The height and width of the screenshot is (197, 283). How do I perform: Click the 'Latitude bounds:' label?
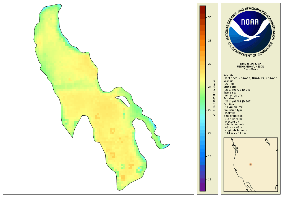pos(234,125)
